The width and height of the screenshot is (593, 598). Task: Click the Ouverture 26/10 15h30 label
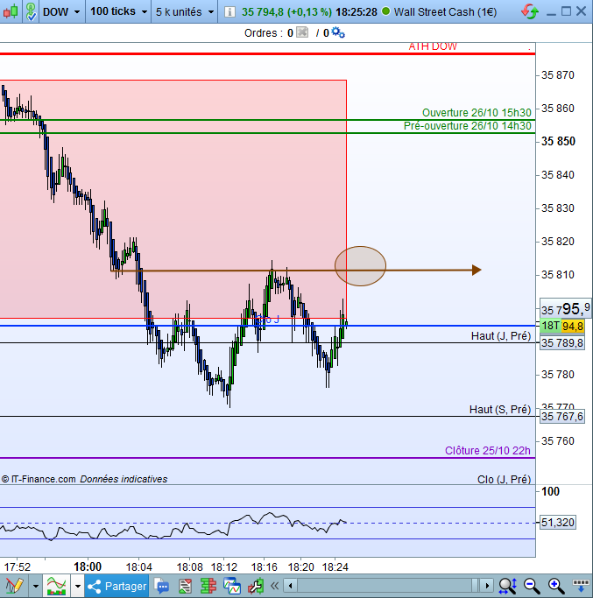click(x=477, y=112)
